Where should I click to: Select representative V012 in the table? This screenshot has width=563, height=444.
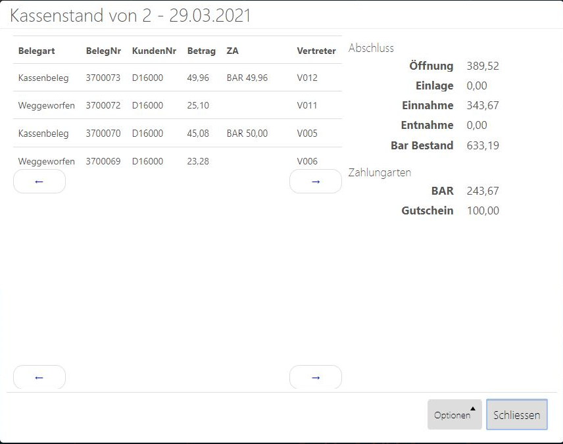pos(307,78)
